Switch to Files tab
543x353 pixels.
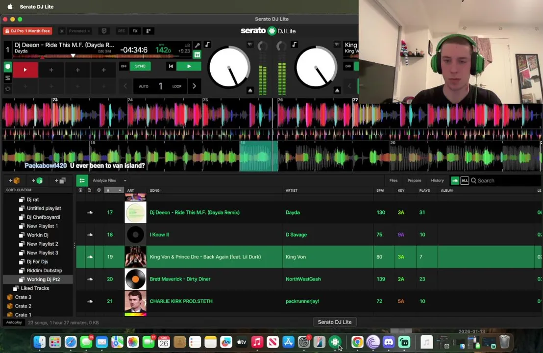394,180
